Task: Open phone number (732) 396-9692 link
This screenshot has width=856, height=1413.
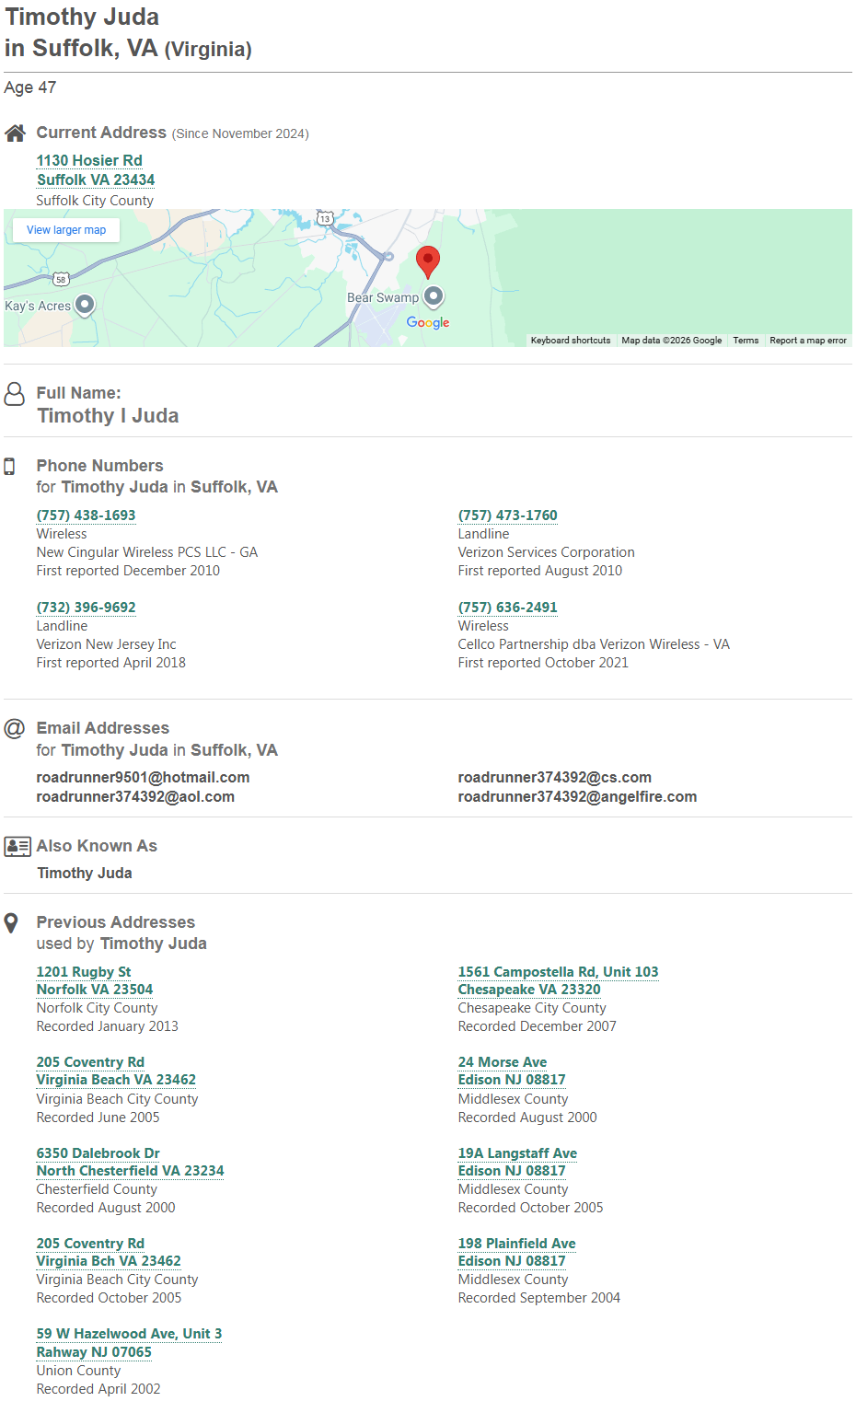Action: click(86, 608)
